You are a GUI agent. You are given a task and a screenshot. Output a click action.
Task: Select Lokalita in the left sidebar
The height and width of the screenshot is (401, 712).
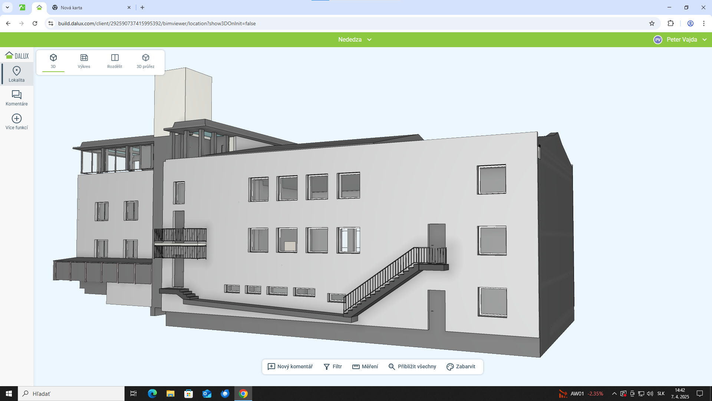17,74
